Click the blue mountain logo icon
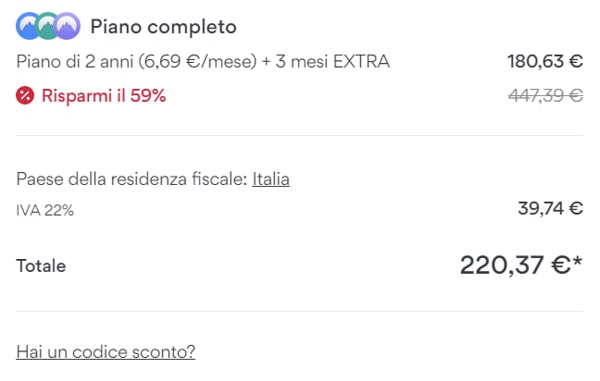The height and width of the screenshot is (381, 600). click(x=29, y=27)
